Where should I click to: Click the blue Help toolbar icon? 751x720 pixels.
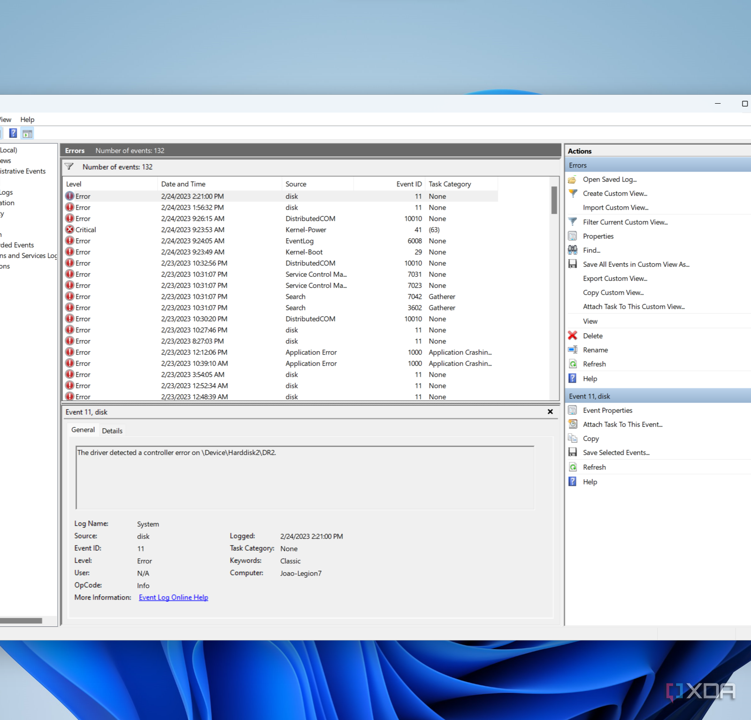point(13,133)
